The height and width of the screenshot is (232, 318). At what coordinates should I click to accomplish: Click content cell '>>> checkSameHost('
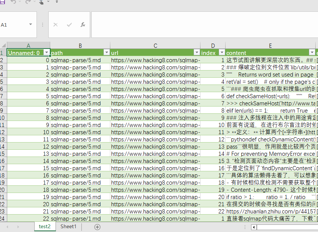tap(270, 103)
